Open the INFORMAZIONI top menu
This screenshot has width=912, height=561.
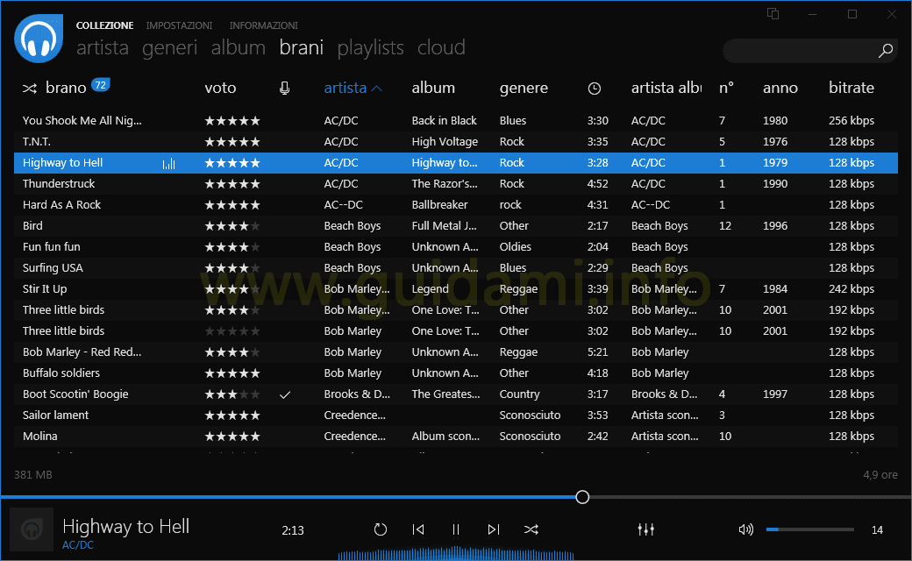[x=263, y=25]
